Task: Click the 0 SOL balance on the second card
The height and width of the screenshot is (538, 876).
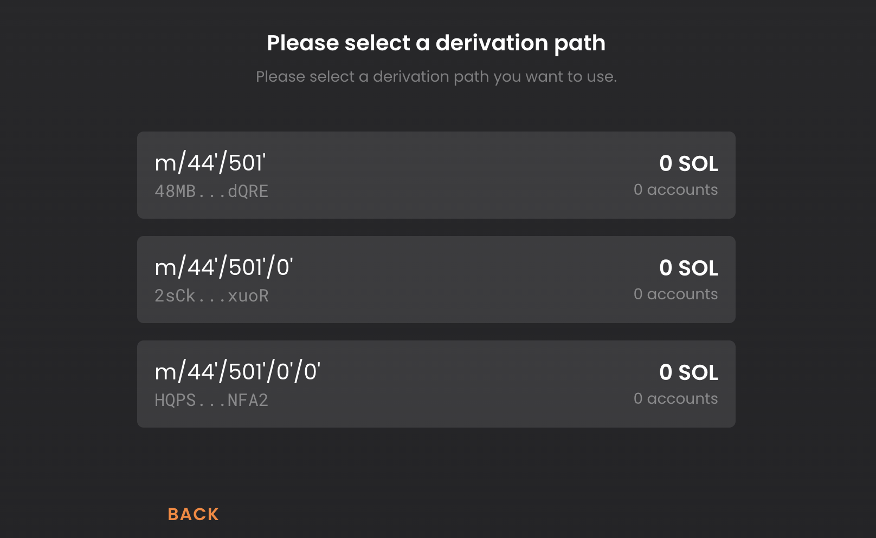Action: (688, 268)
